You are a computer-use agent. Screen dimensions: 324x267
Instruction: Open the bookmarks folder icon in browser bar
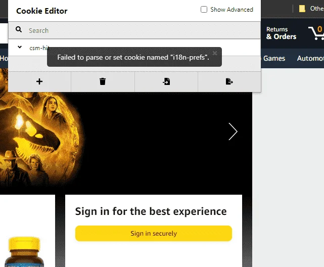click(x=302, y=9)
